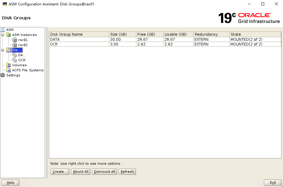Select ASM Instances tree label
Screen dimensions: 283x187
click(x=24, y=35)
